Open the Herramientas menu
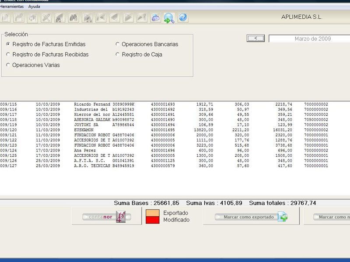Viewport: 350px width, 262px height. (x=12, y=7)
